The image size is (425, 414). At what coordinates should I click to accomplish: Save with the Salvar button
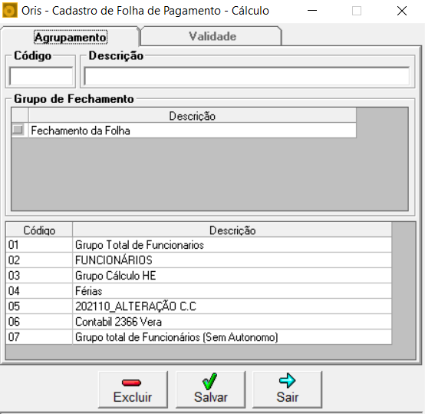click(x=211, y=389)
